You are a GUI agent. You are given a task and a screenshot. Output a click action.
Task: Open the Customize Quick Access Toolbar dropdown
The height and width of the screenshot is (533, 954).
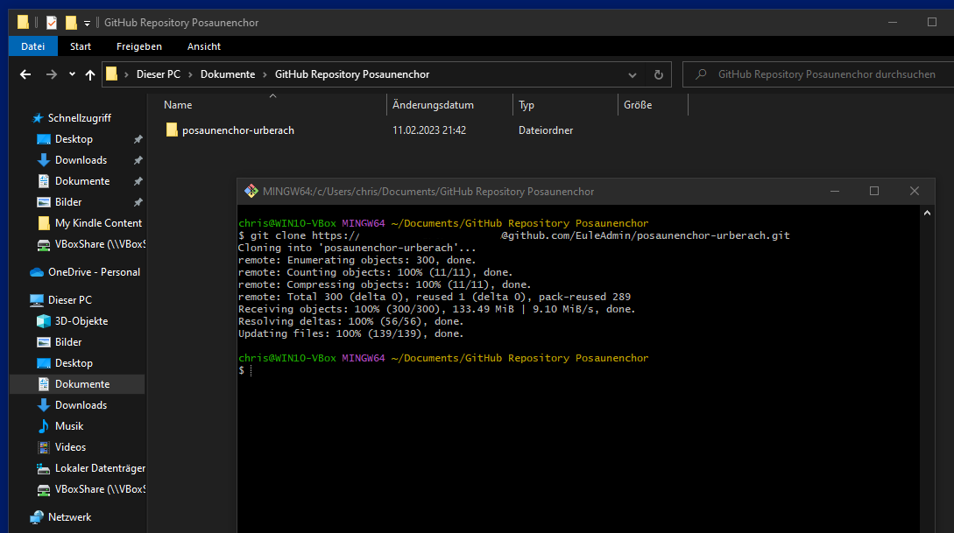tap(87, 23)
